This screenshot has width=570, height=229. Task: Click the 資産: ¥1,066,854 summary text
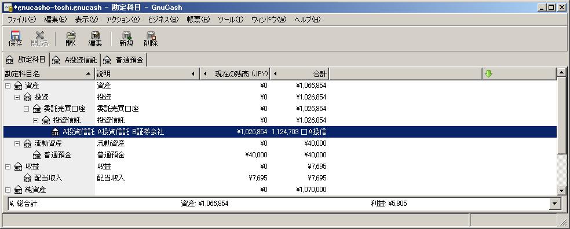204,204
